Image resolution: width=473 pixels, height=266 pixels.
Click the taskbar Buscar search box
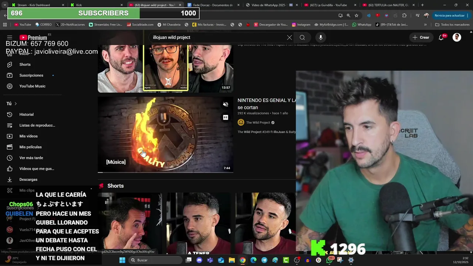click(x=155, y=260)
